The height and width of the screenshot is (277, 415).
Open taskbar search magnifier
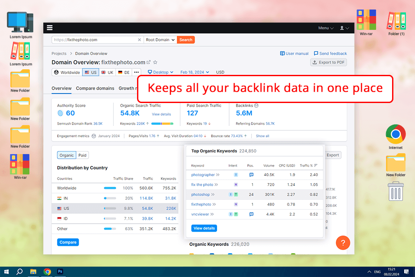(19, 272)
